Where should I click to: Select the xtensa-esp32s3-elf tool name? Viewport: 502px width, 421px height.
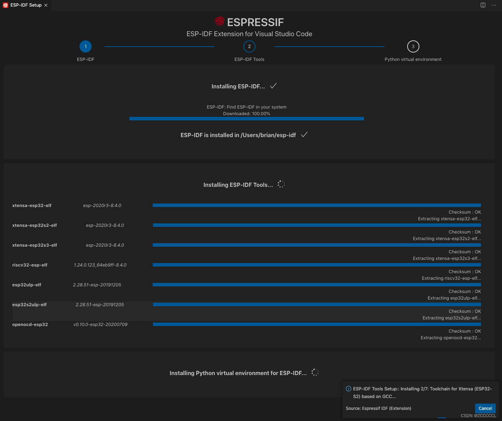[35, 245]
